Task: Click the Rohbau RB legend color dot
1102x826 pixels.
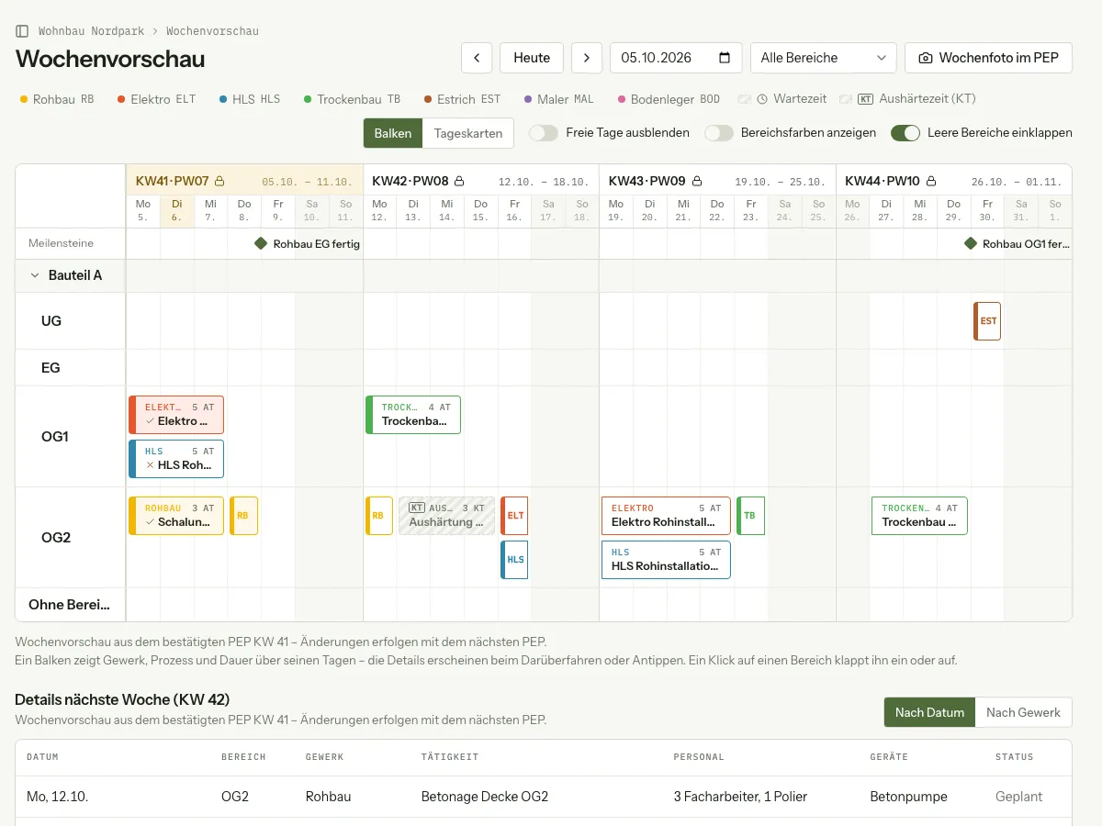Action: click(24, 99)
